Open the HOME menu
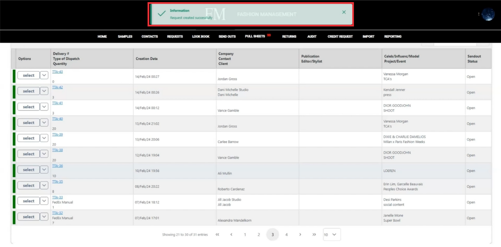Image resolution: width=501 pixels, height=247 pixels. point(102,36)
